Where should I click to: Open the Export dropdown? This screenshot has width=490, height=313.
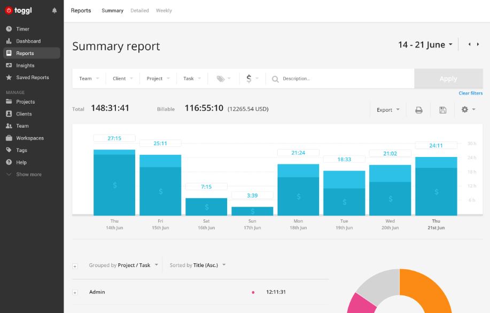click(x=388, y=109)
